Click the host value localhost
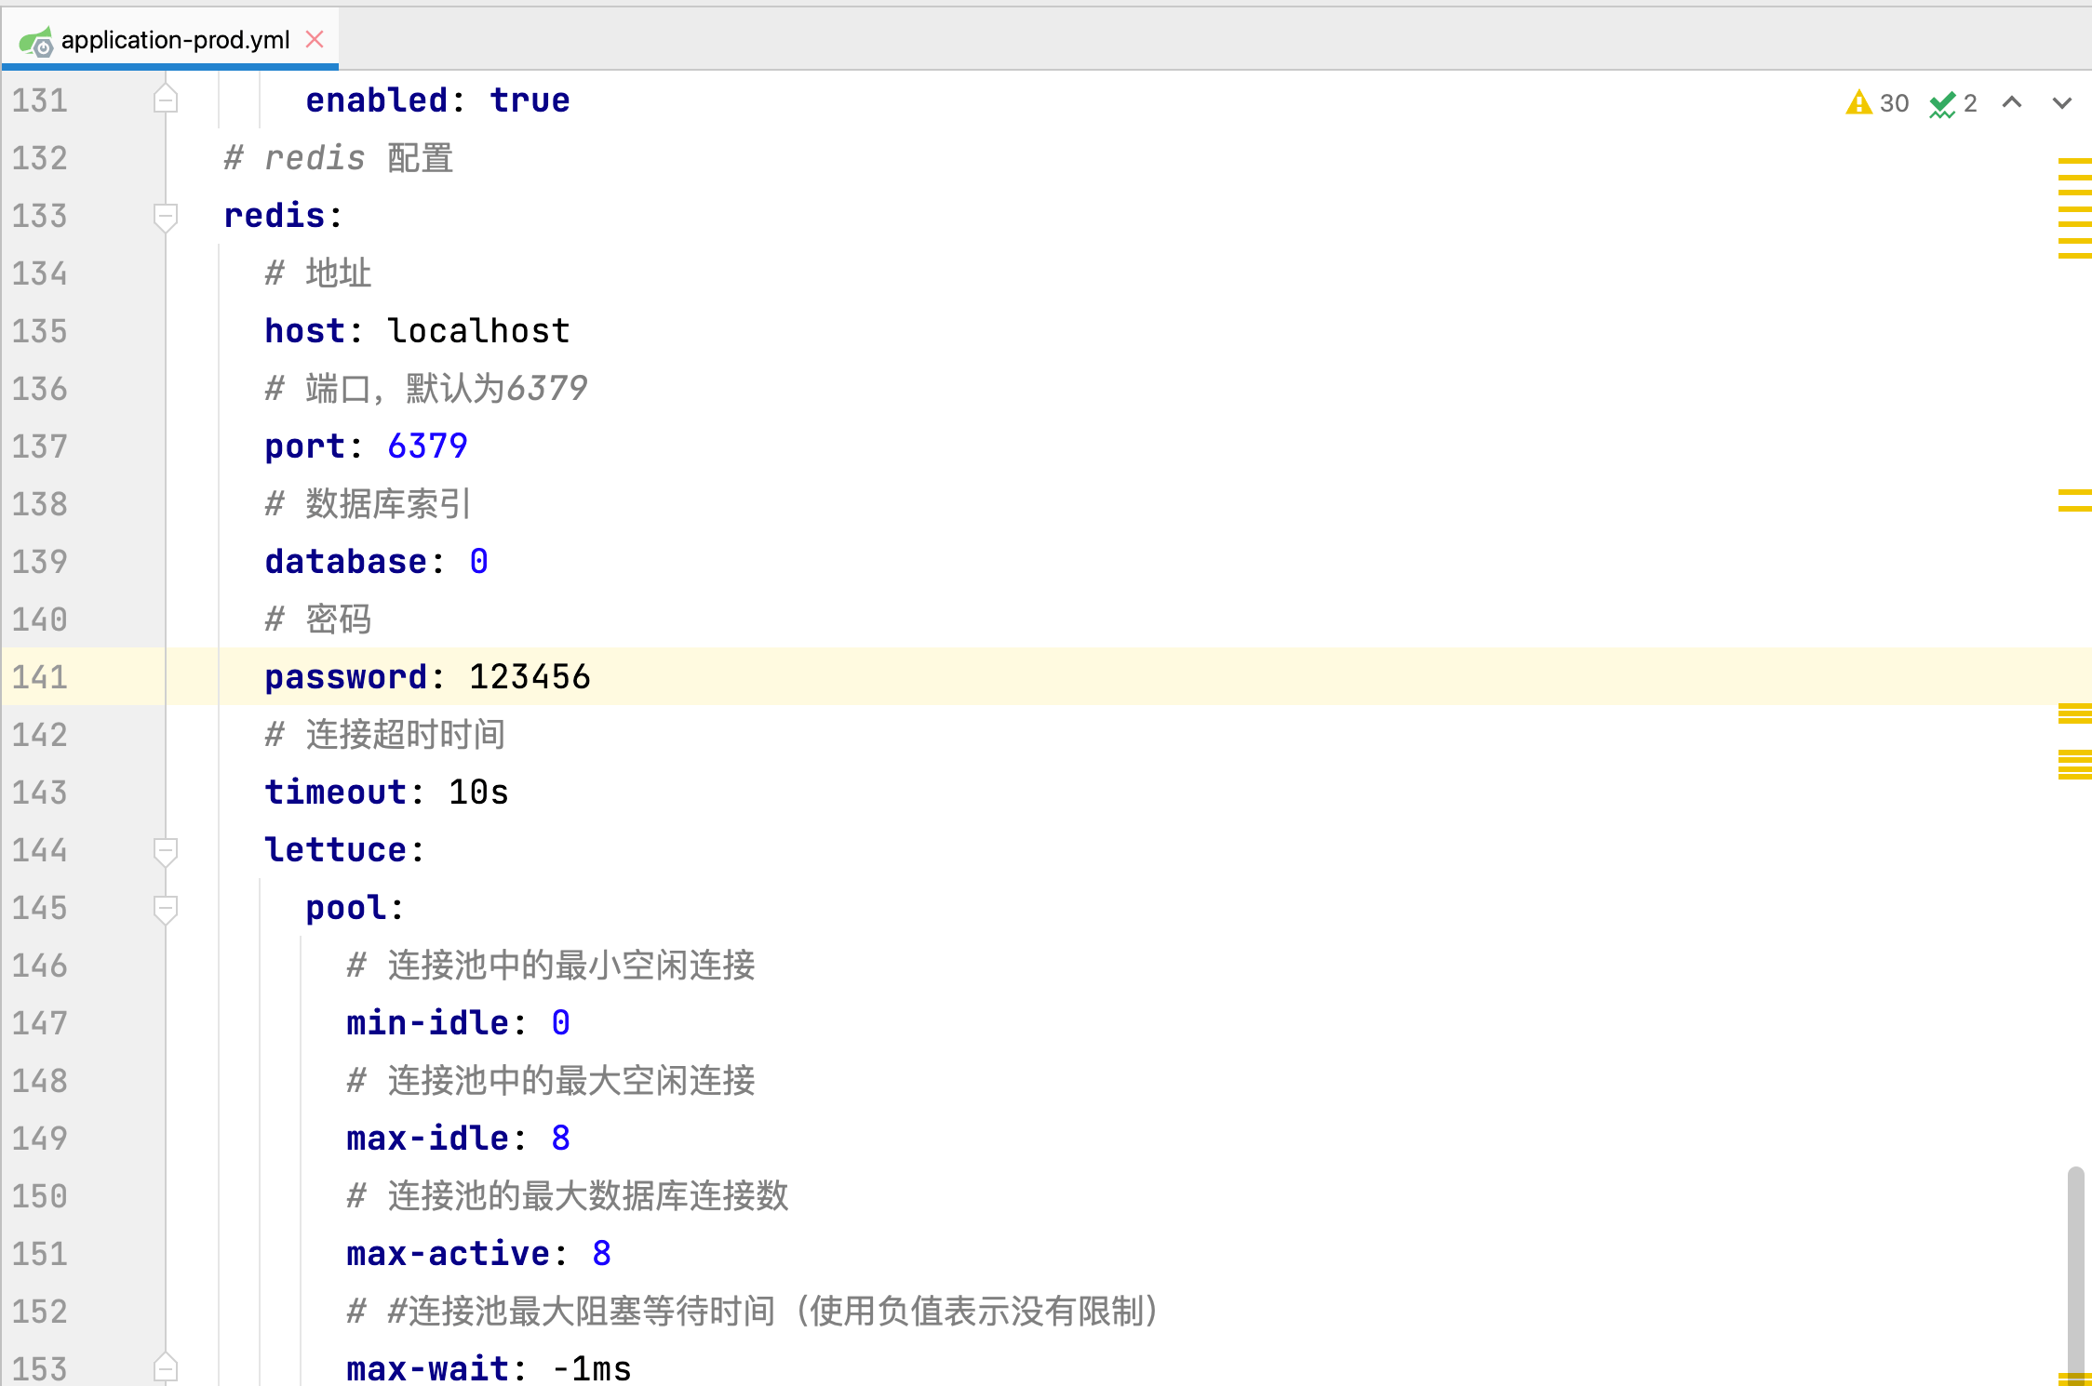 (x=478, y=331)
